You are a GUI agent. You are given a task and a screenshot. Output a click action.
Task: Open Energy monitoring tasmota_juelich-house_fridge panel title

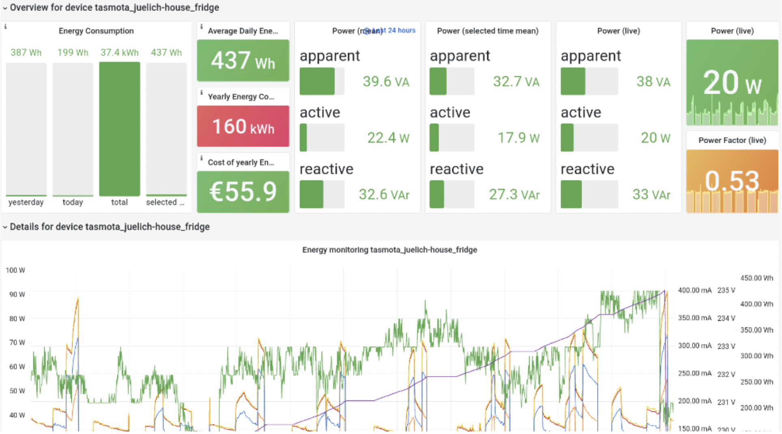tap(389, 250)
